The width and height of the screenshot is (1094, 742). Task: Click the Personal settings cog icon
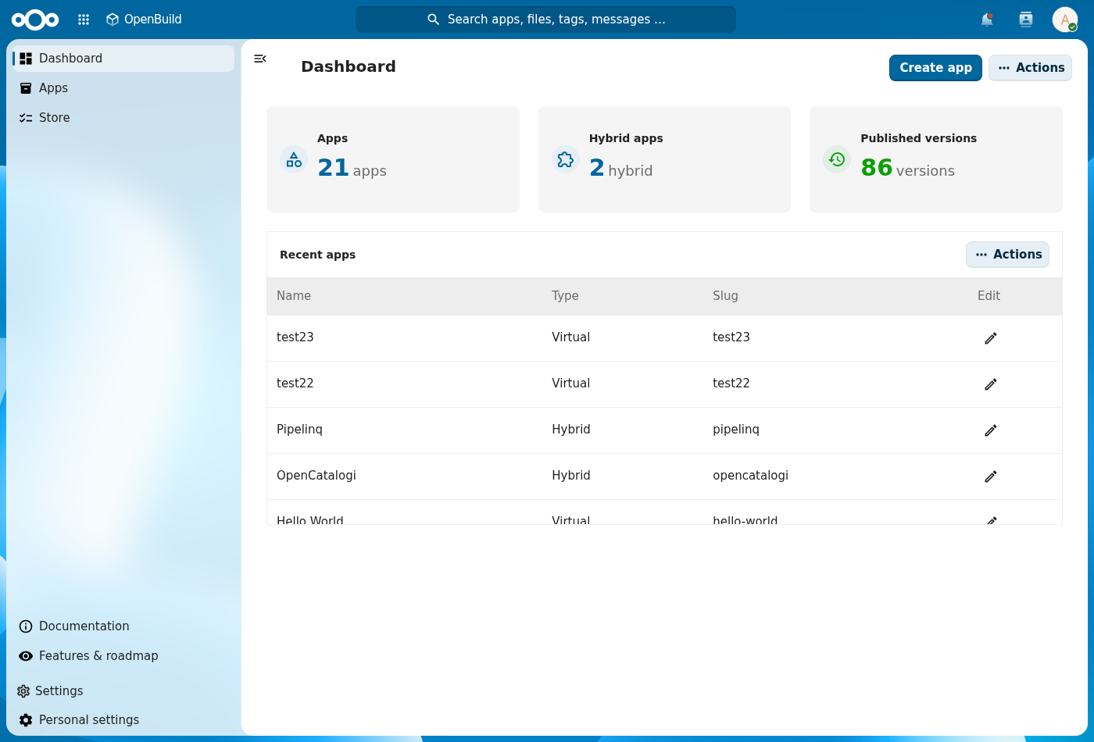point(26,720)
